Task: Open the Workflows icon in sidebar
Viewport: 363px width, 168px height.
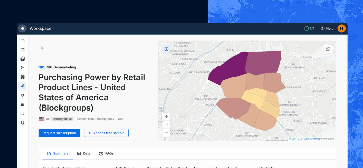Action: [x=23, y=68]
